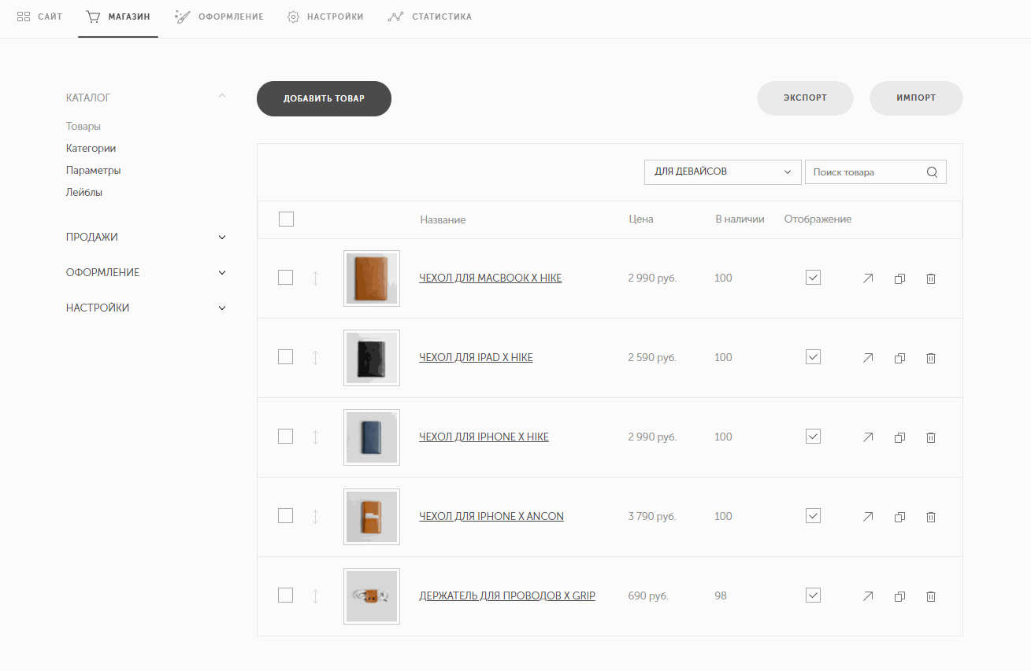Delete Чехол для MacBook x Hike product
The image size is (1031, 671).
click(x=931, y=278)
